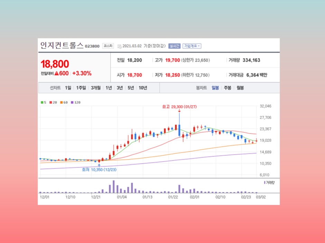
Task: Select the 일봉 daily candle chart
Action: tap(215, 88)
